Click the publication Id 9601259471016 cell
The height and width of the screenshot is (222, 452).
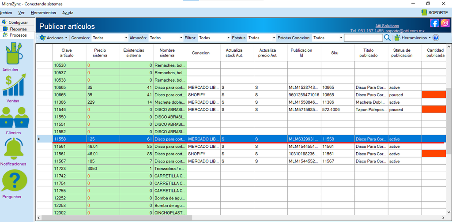304,94
